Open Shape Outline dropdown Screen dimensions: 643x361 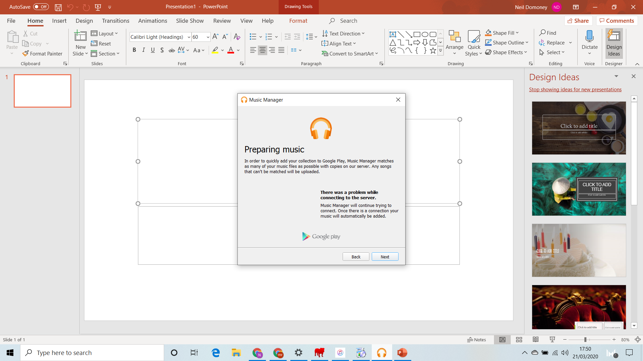click(507, 42)
